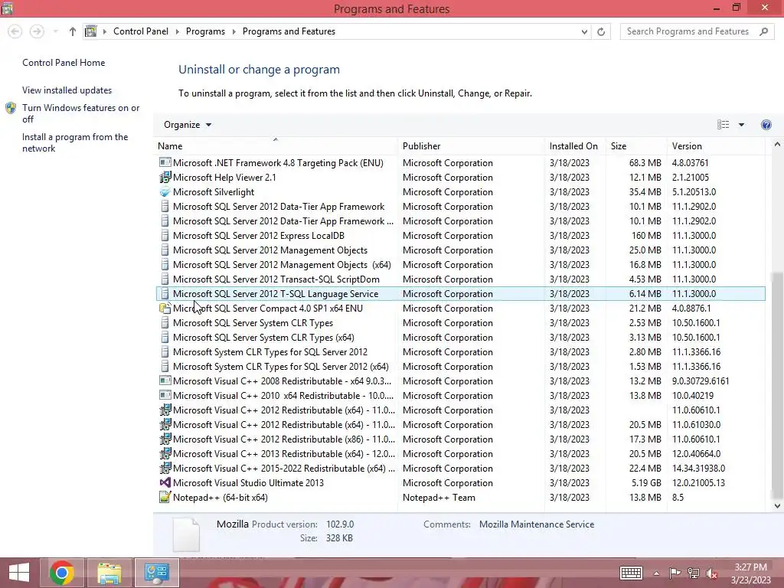Click the search magnifier icon
This screenshot has height=588, width=784.
pyautogui.click(x=763, y=31)
